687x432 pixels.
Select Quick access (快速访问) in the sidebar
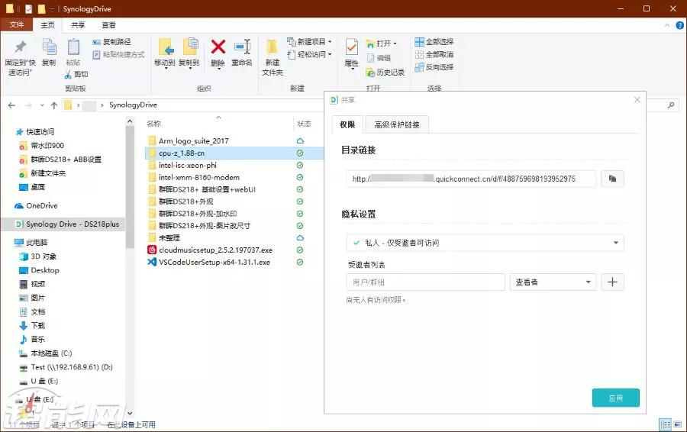coord(40,132)
